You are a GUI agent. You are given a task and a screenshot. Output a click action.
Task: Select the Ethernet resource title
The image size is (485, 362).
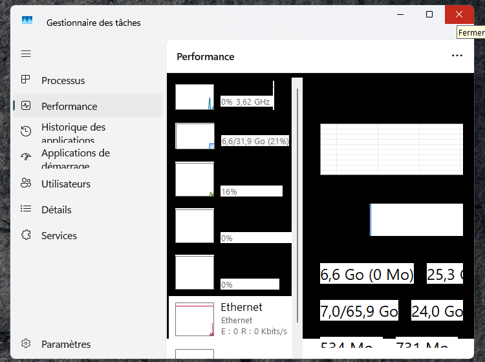[241, 307]
